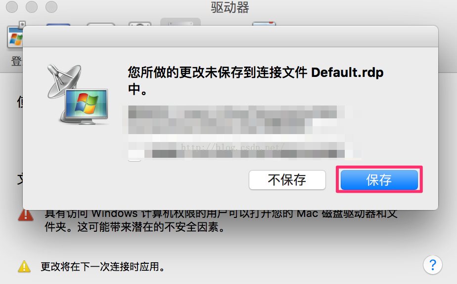Open the blue display toolbar tab
457x284 pixels.
pyautogui.click(x=58, y=25)
